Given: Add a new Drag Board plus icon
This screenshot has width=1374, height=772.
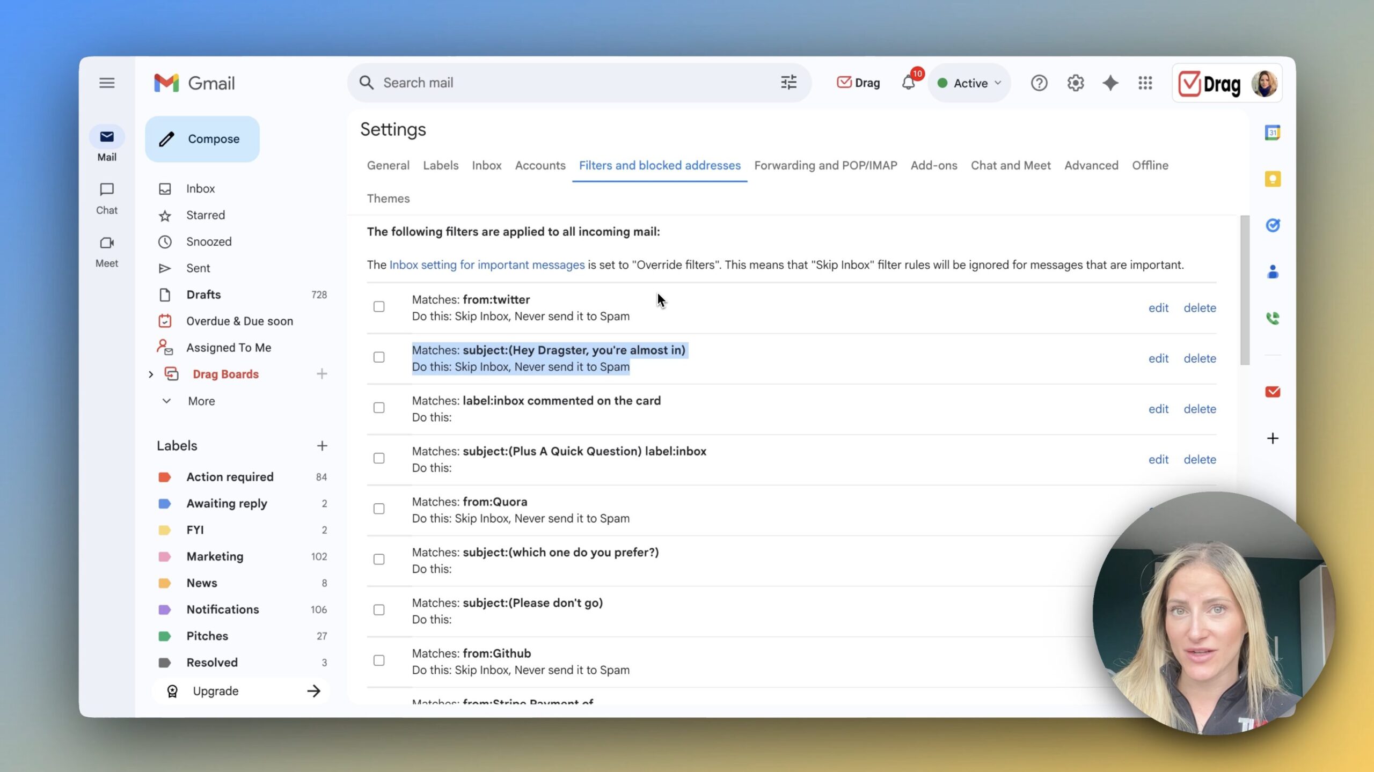Looking at the screenshot, I should pyautogui.click(x=322, y=374).
